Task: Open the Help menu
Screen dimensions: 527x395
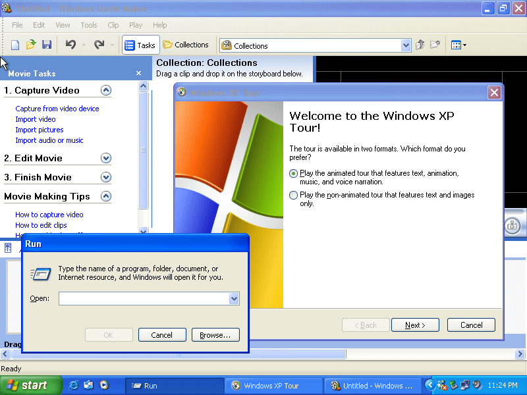Action: click(x=159, y=25)
